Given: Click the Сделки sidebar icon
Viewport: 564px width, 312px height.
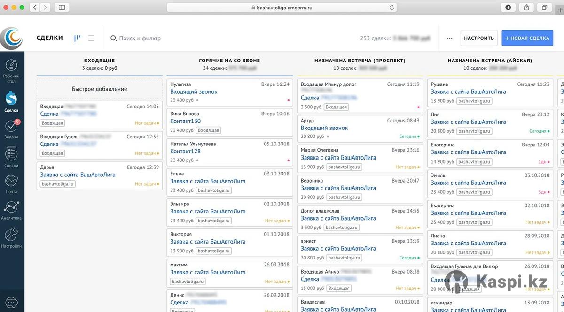Looking at the screenshot, I should [11, 102].
